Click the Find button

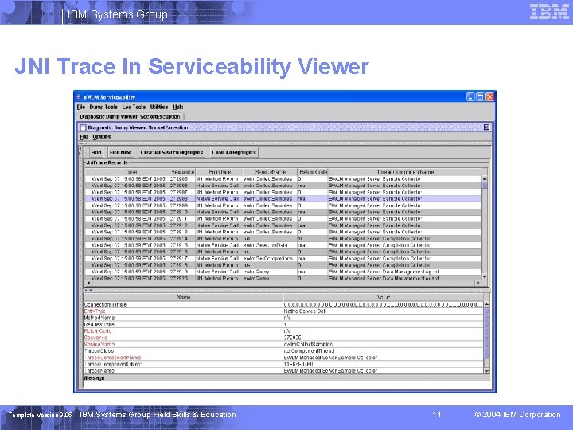(x=96, y=152)
